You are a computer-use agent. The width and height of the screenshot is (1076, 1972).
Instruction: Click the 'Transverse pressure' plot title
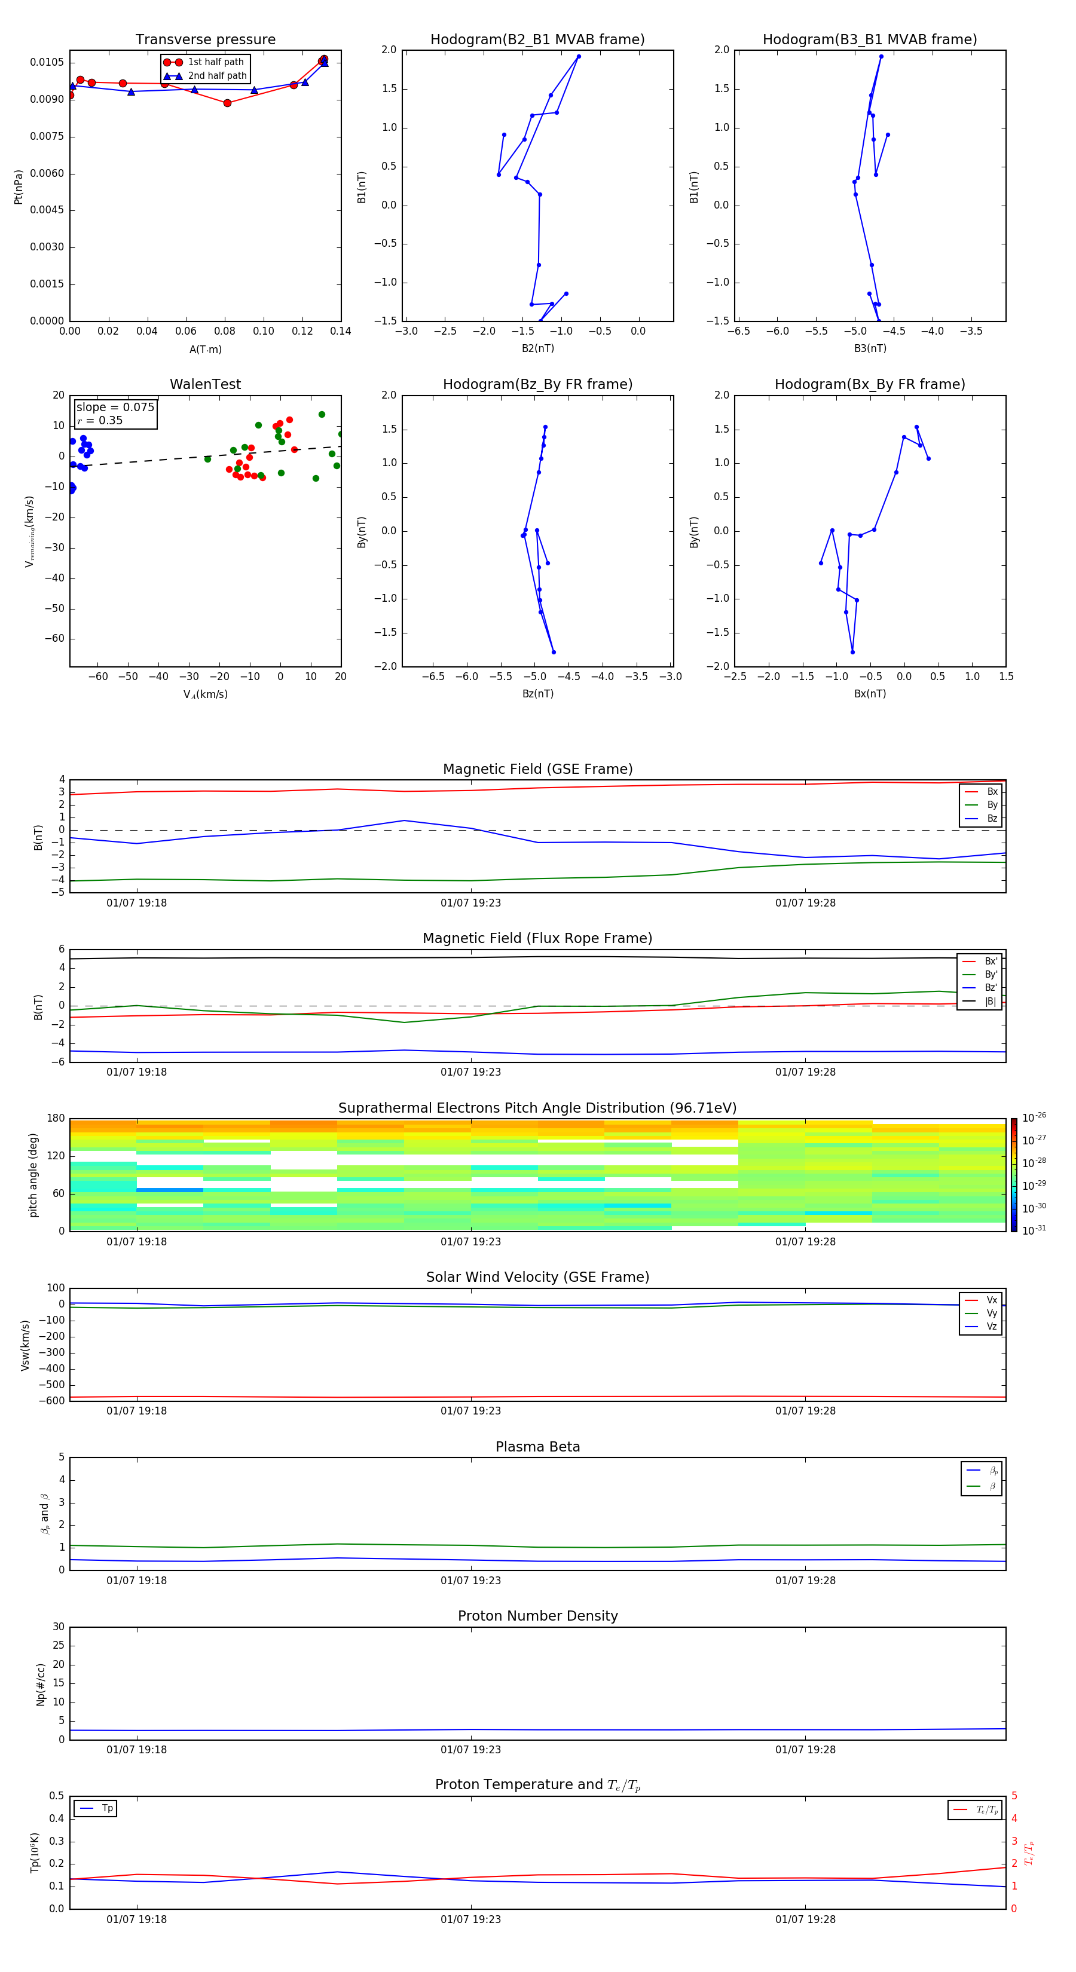(205, 40)
